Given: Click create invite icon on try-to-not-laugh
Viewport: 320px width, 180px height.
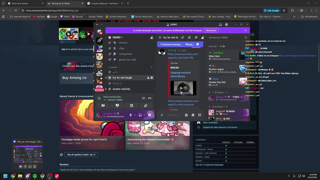Looking at the screenshot, I should [x=148, y=78].
